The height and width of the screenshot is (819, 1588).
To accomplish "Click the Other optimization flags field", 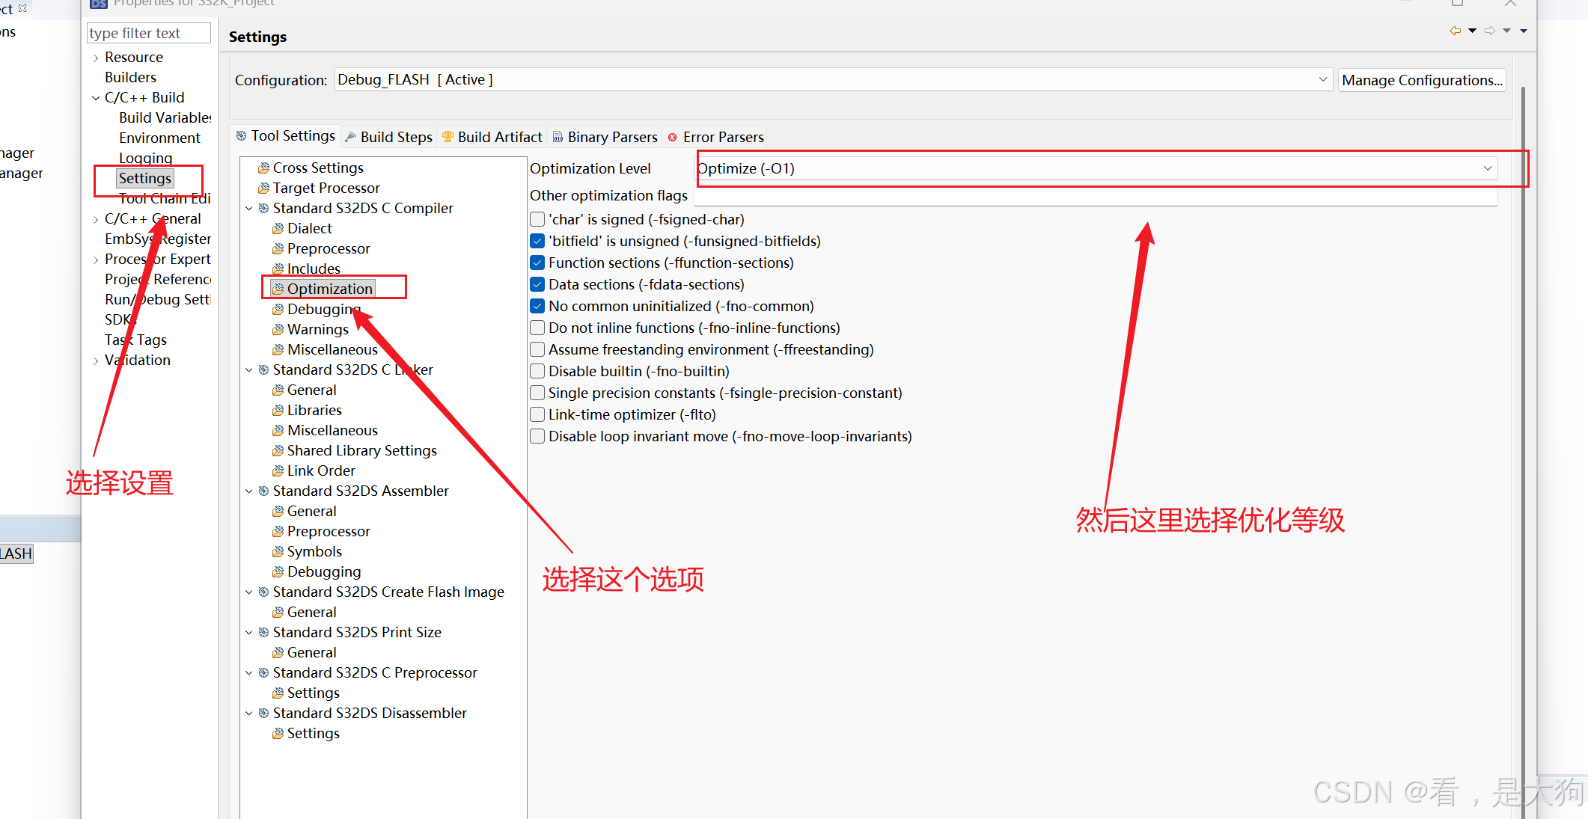I will coord(1095,196).
